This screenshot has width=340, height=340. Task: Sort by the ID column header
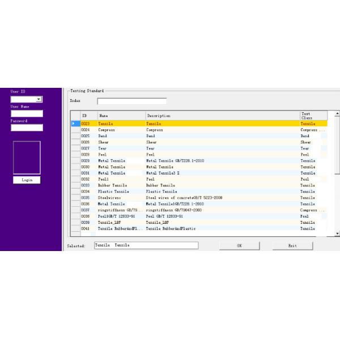[88, 116]
